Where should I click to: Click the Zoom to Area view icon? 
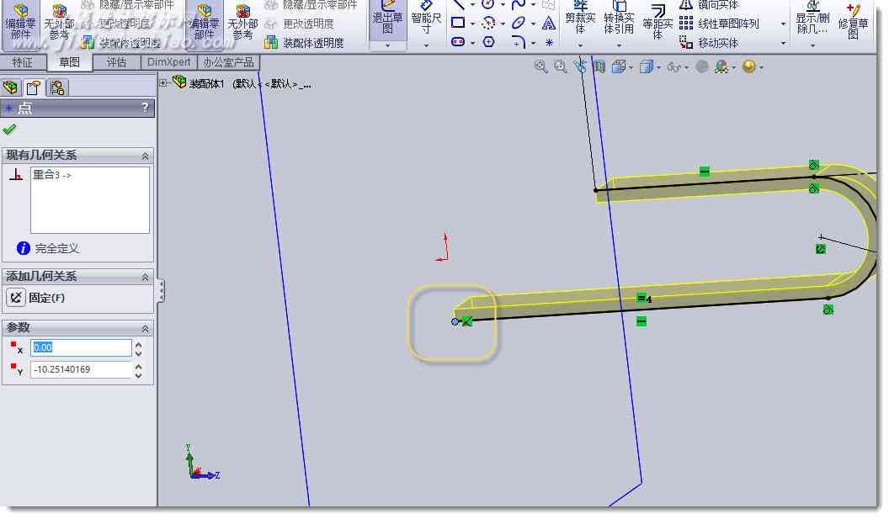[560, 66]
